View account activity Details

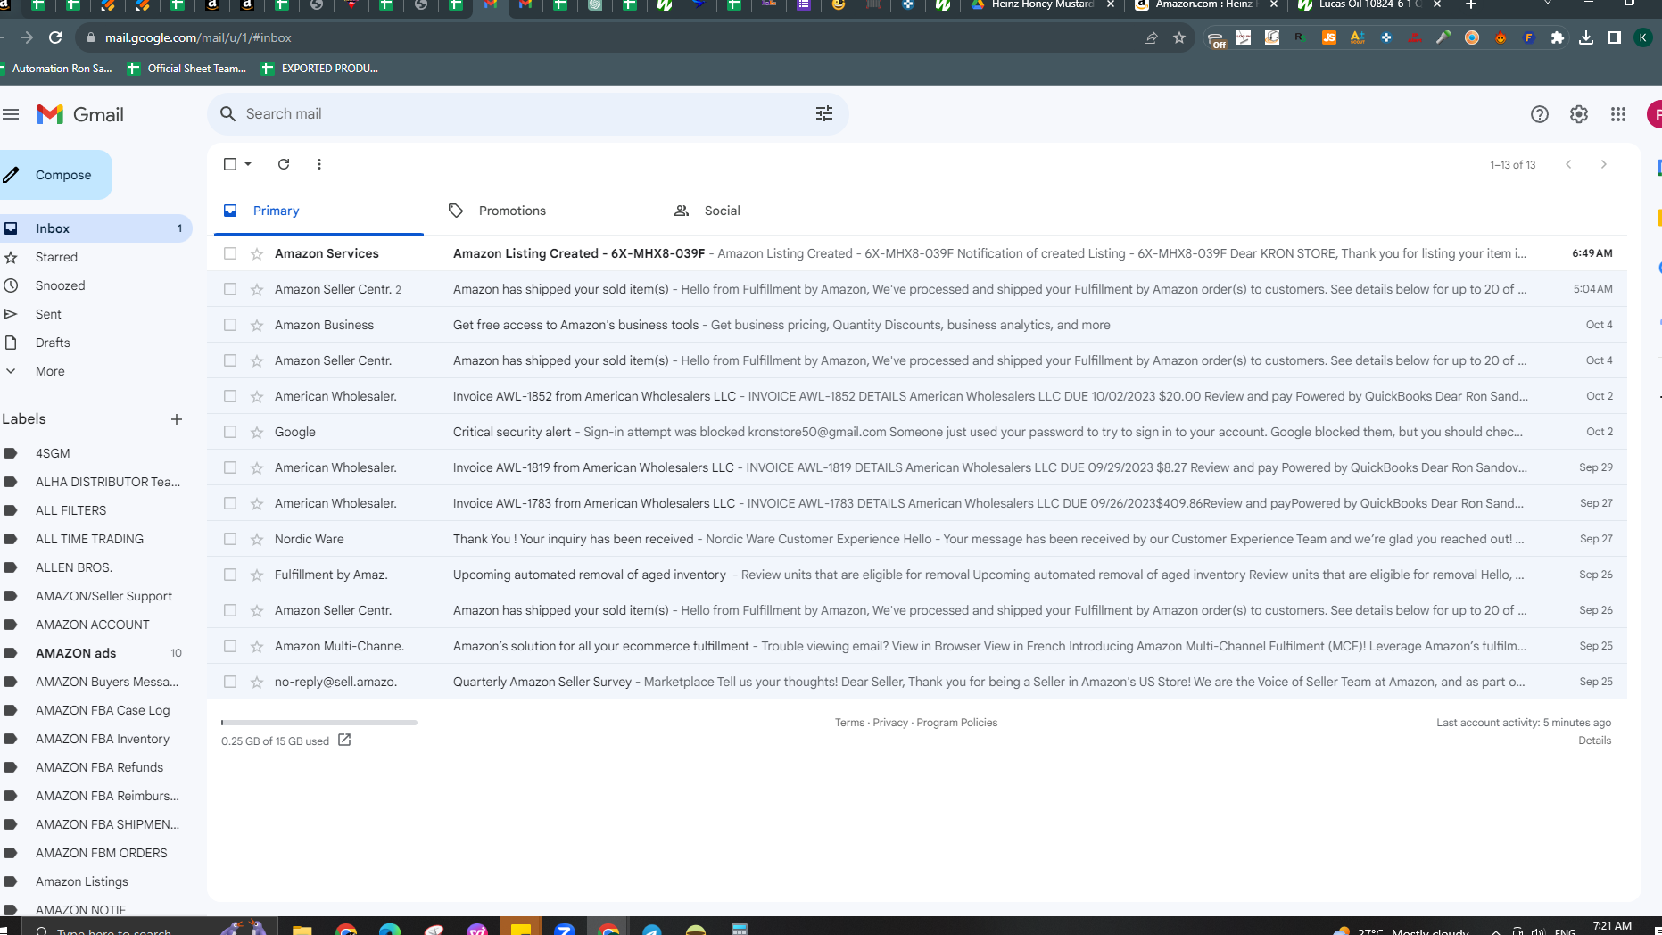(x=1594, y=741)
